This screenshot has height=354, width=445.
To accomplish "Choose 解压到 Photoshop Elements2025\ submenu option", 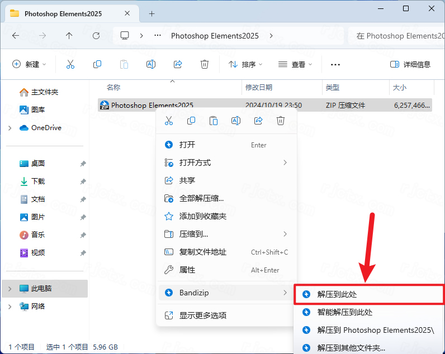I will 369,330.
